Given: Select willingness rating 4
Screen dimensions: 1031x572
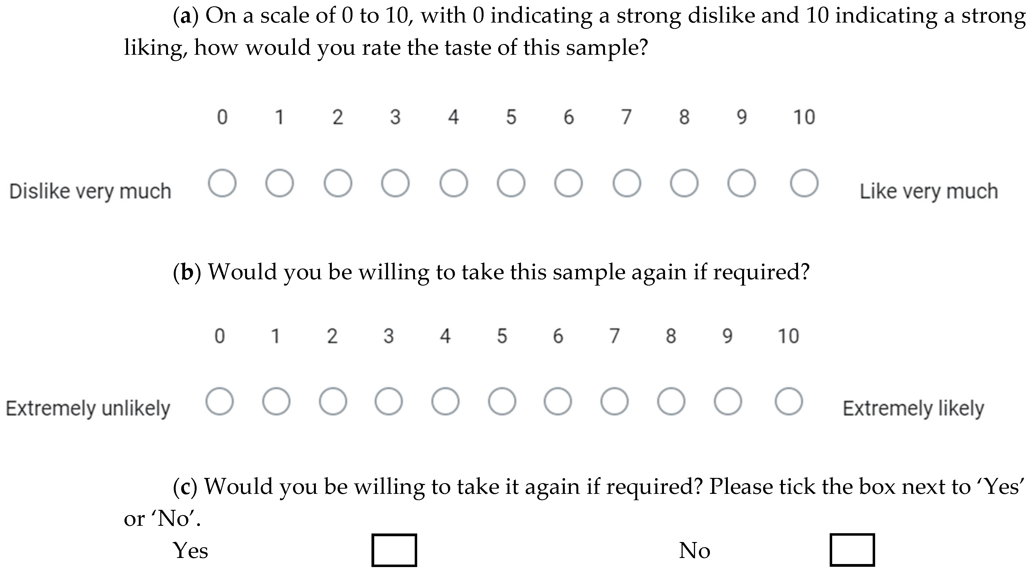Looking at the screenshot, I should pos(445,401).
